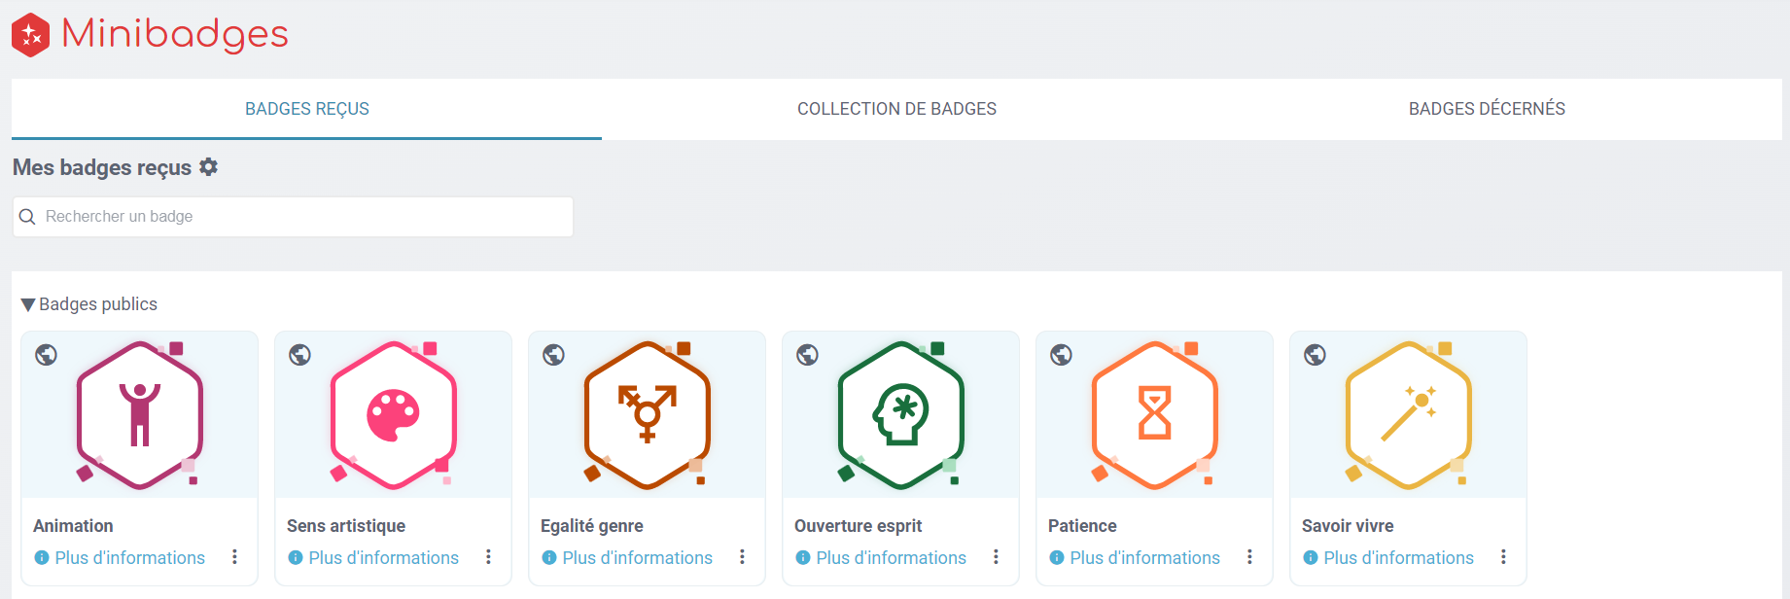Click the Rechercher un badge search field

point(301,217)
